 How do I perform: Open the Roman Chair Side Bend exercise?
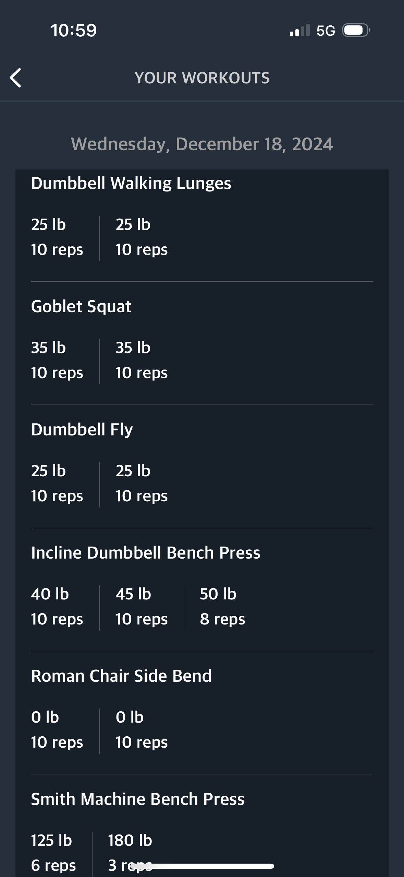tap(121, 676)
